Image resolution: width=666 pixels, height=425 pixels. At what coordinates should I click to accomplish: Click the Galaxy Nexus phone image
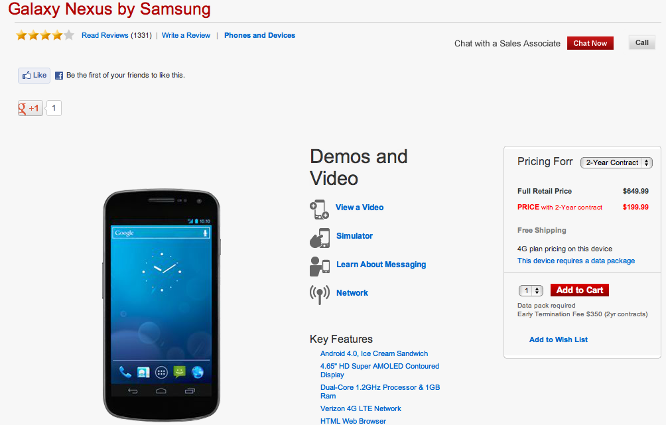coord(161,306)
